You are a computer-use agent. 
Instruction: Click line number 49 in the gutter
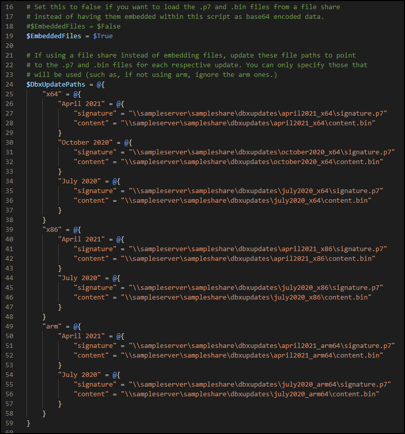pyautogui.click(x=9, y=326)
